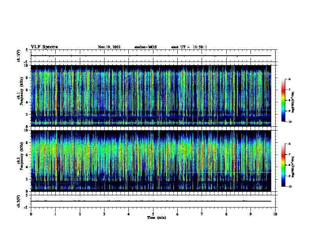
Task: Click the "VLF Spectra" plot title
Action: 44,47
